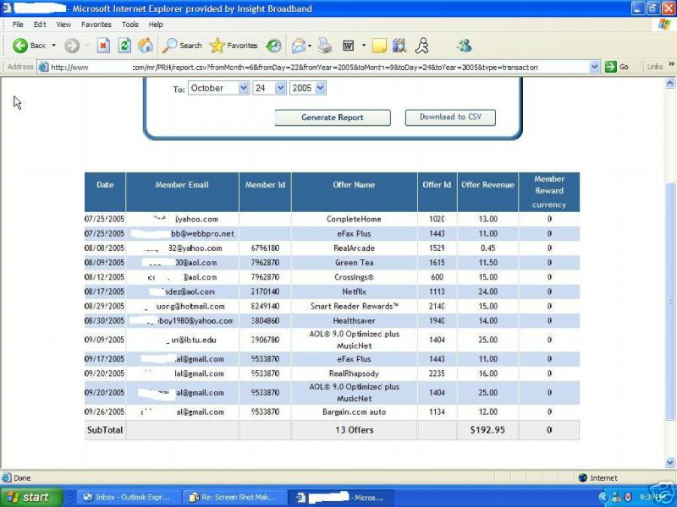677x507 pixels.
Task: Select the Smart Reader Rewards offer cell
Action: 354,307
